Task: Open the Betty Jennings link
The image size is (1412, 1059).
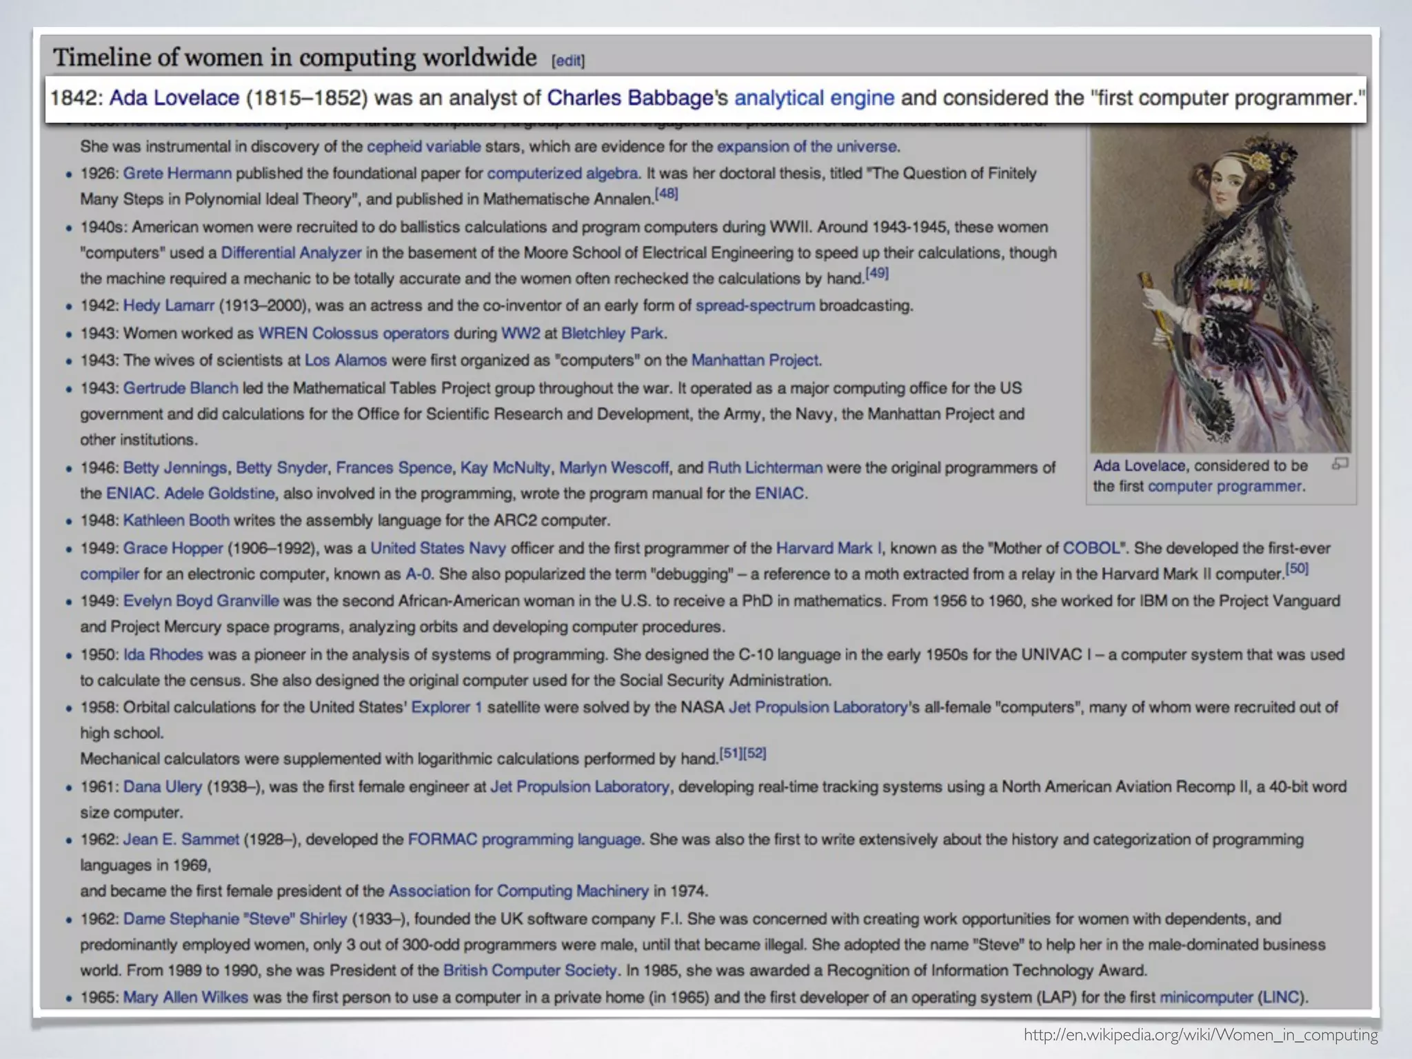Action: (x=175, y=468)
